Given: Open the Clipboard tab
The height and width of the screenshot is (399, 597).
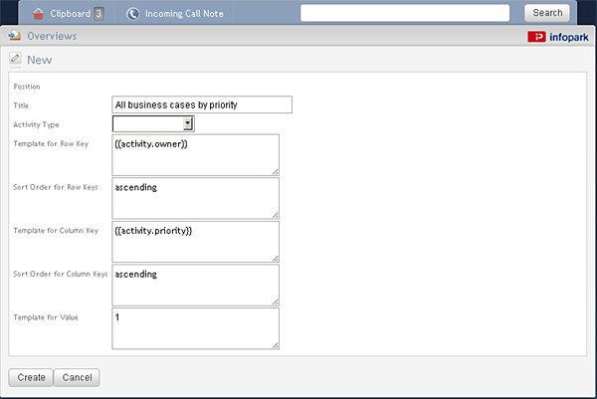Looking at the screenshot, I should 69,14.
